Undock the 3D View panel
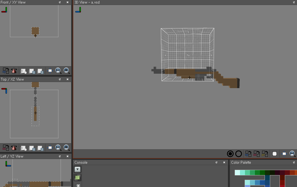The image size is (297, 187). pos(294,2)
